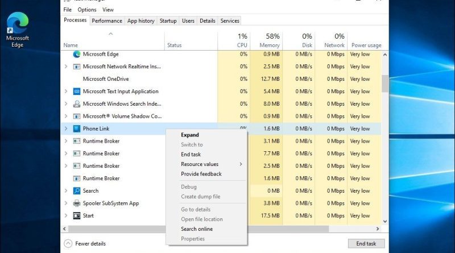Expand the Start process row
455x253 pixels.
click(66, 215)
